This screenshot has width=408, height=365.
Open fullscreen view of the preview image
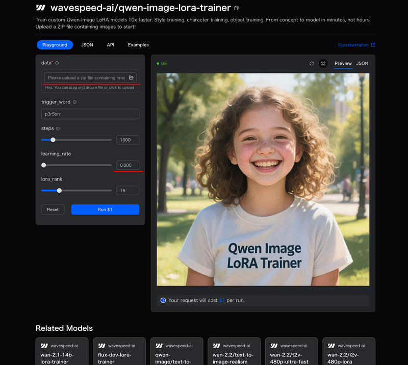tap(323, 64)
